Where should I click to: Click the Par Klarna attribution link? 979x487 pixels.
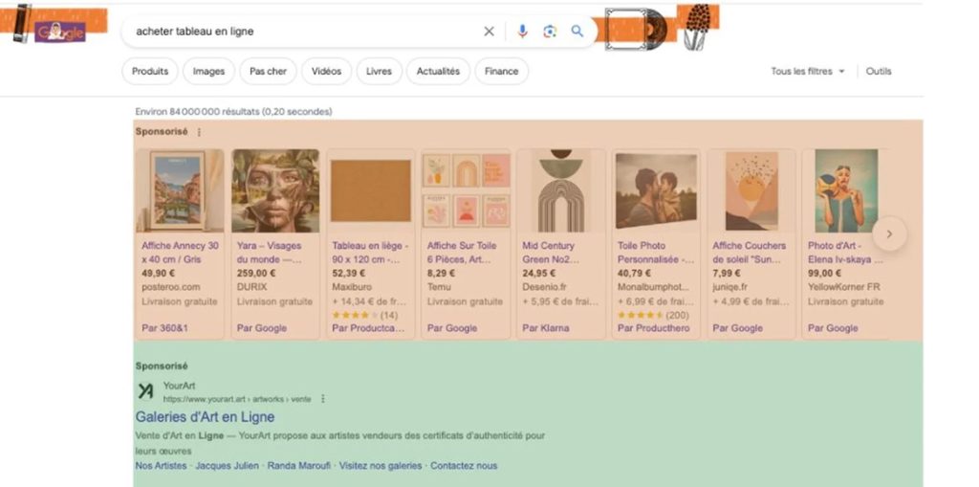tap(546, 328)
